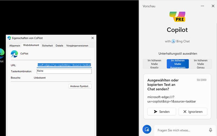Viewport: 217px width, 136px height.
Task: Choose the Genau conversation style
Action: coord(200,64)
